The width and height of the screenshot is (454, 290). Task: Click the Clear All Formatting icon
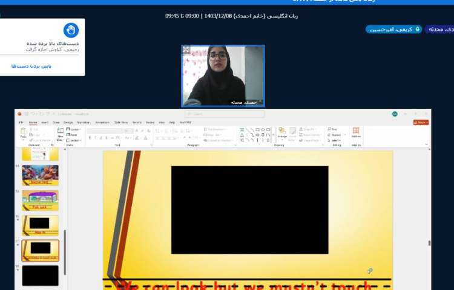pos(149,130)
